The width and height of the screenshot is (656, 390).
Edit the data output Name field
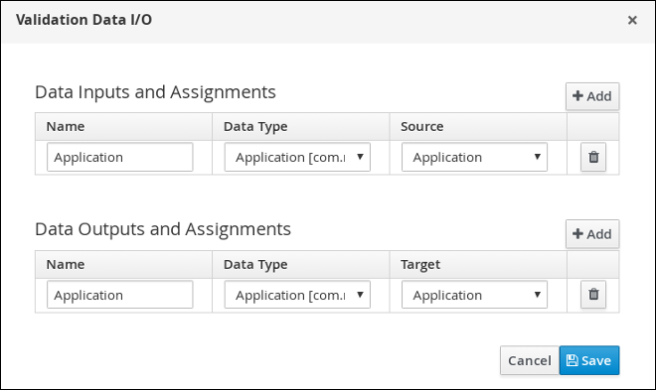point(120,295)
